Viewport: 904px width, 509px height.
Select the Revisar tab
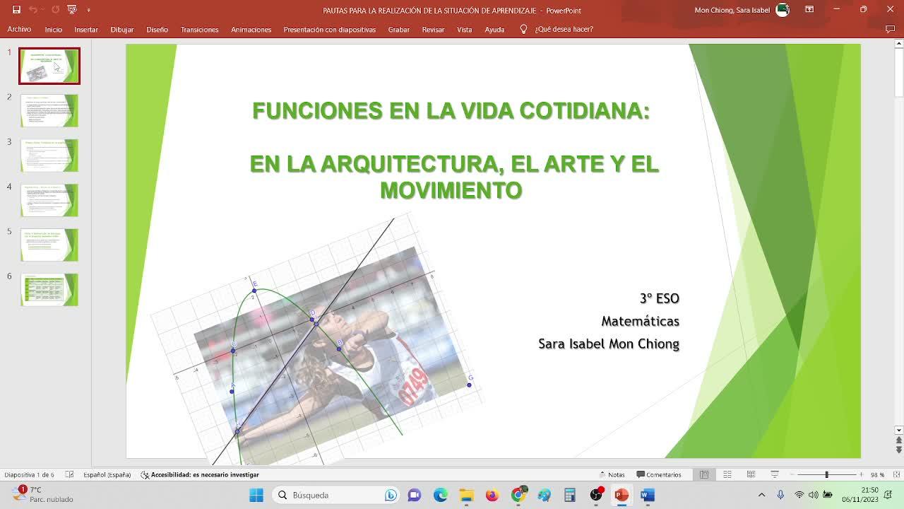(433, 30)
